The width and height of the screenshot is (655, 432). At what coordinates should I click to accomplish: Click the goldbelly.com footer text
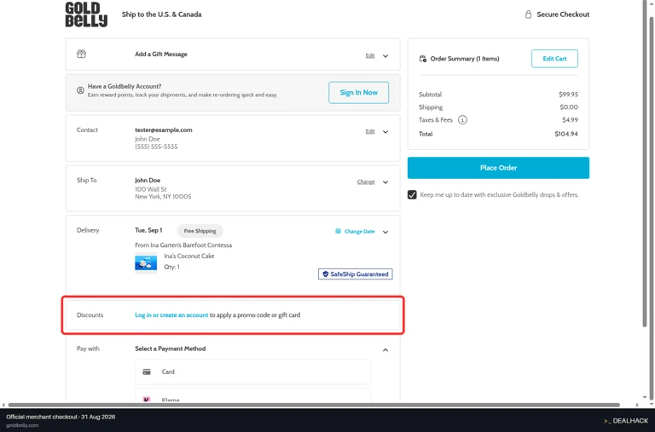pos(22,425)
